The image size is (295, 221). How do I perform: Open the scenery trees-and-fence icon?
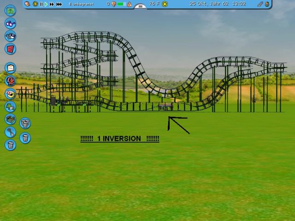click(10, 106)
